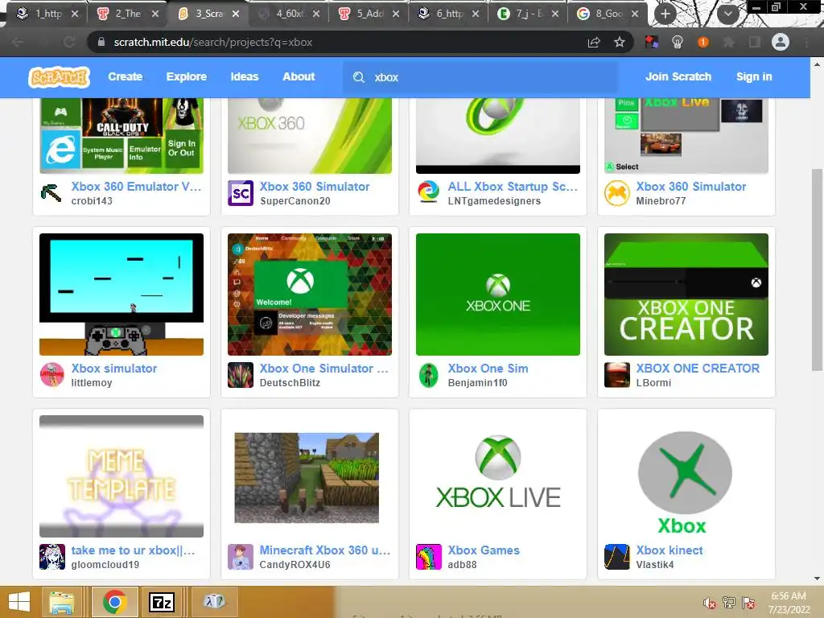Click Vlastik4's avatar icon
Viewport: 824px width, 618px height.
click(x=617, y=557)
